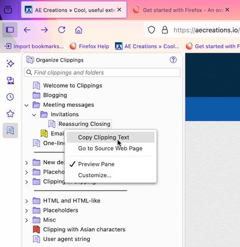The image size is (240, 247).
Task: Choose Customize… from context menu
Action: click(111, 175)
